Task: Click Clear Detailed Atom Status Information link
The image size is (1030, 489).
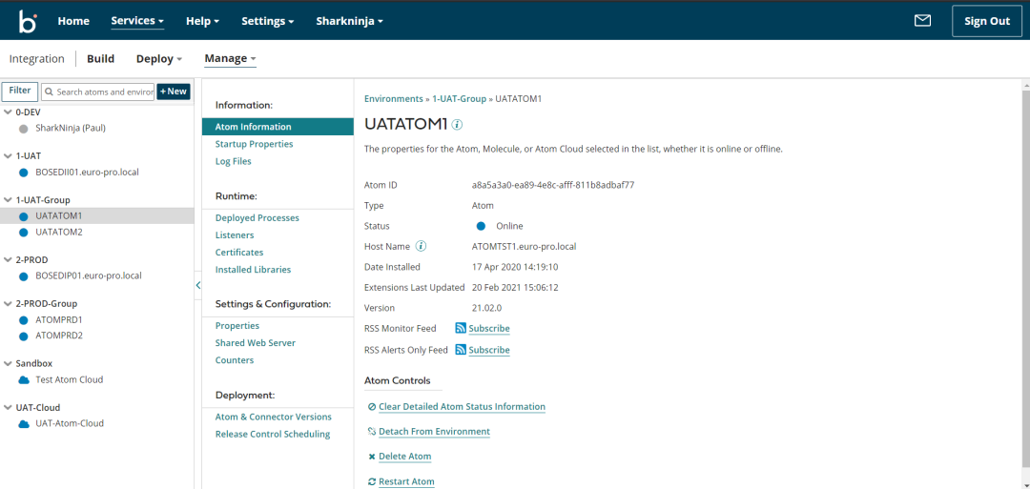Action: point(462,407)
